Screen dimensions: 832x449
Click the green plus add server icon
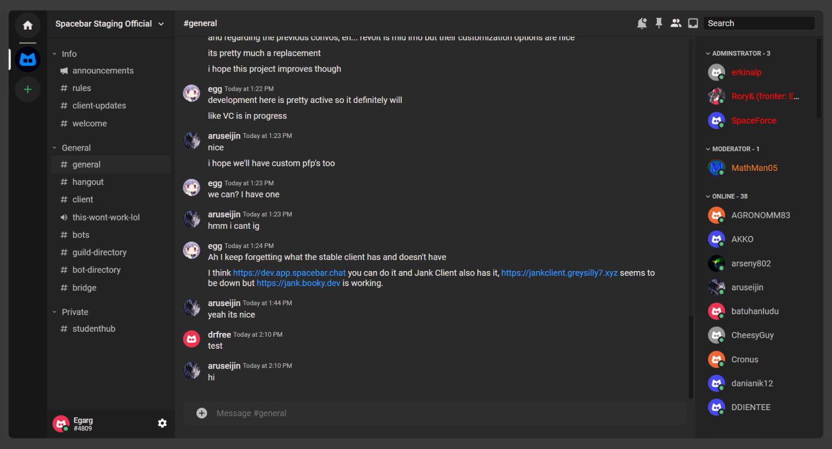click(x=27, y=89)
